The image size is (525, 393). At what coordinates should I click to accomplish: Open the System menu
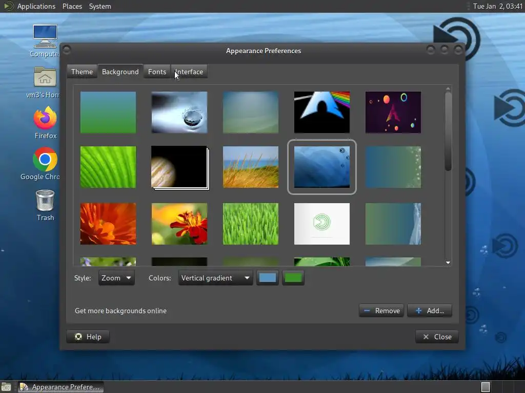click(100, 6)
